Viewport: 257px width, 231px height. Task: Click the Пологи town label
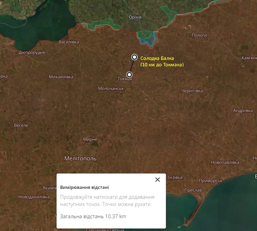[x=199, y=35]
